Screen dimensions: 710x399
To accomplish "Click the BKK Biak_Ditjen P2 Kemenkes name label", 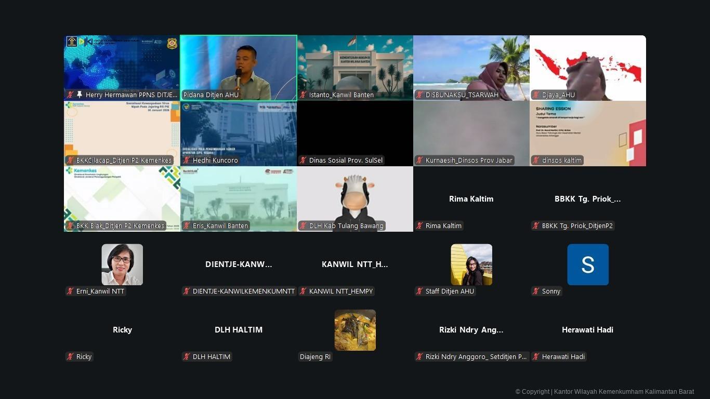I will point(120,226).
